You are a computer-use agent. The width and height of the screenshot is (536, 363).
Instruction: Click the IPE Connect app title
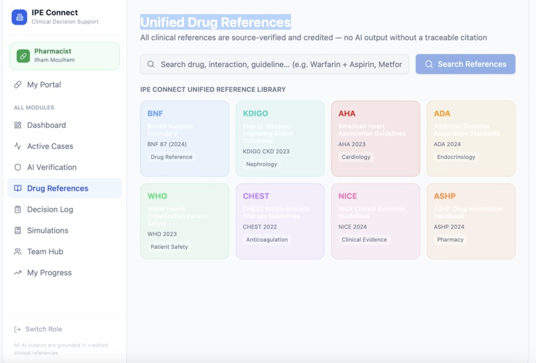55,13
